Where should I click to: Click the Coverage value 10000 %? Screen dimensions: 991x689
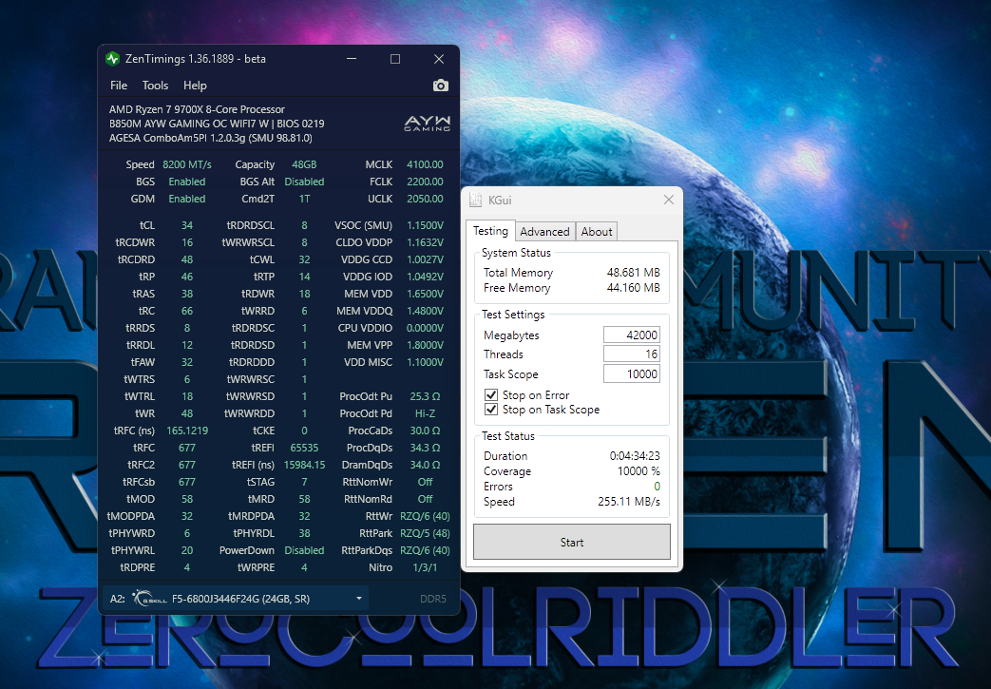pyautogui.click(x=638, y=471)
